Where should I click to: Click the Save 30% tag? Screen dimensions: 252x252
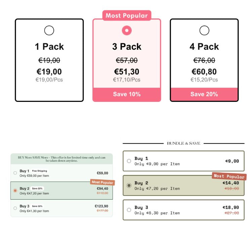tap(37, 206)
